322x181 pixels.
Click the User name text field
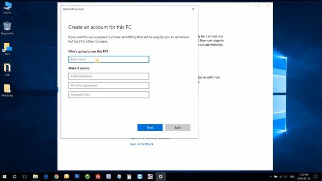109,59
